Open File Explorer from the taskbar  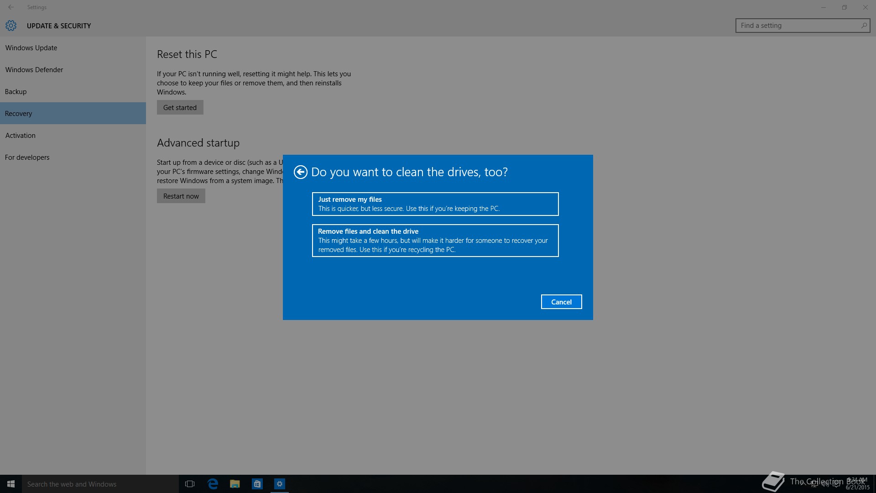click(x=235, y=484)
